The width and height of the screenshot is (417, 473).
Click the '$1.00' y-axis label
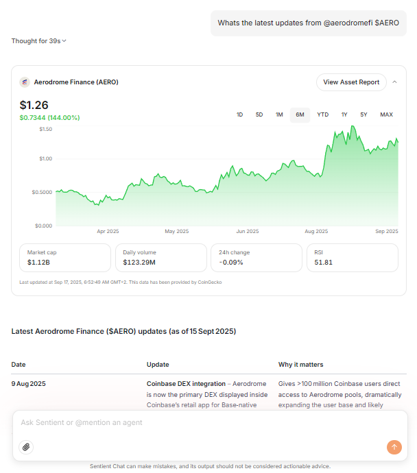(x=45, y=158)
